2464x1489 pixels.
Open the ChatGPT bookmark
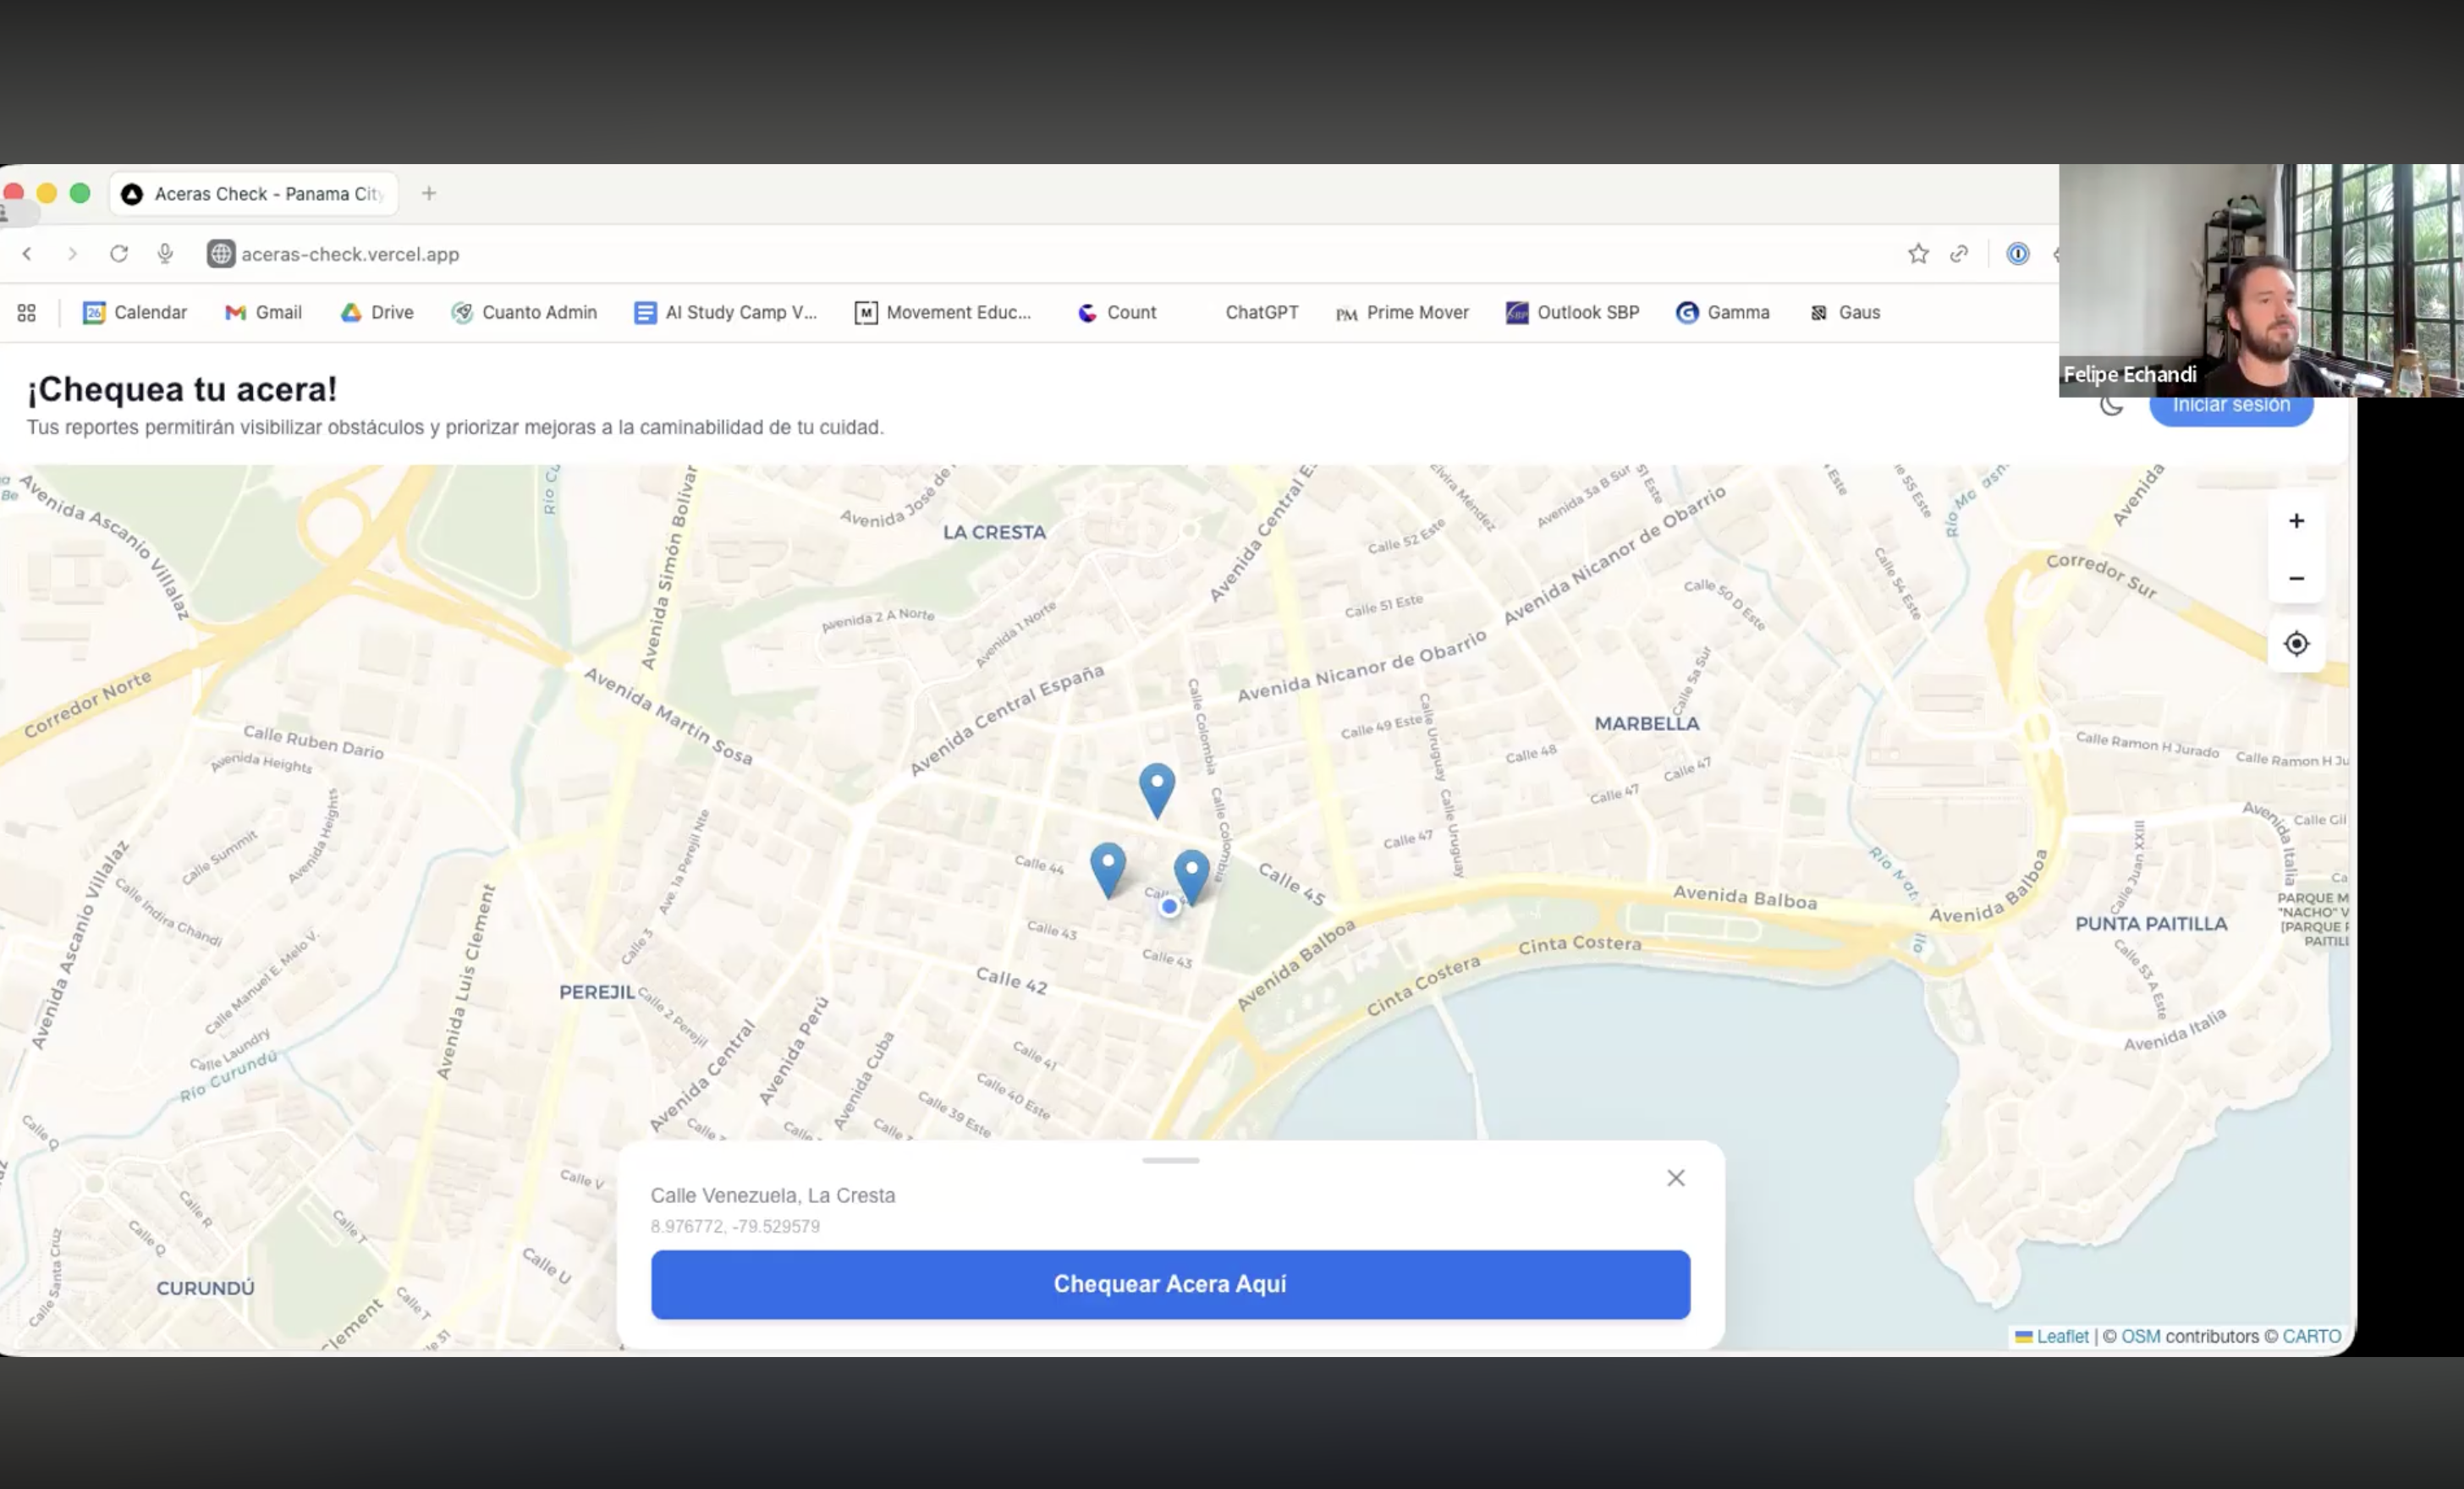1261,312
